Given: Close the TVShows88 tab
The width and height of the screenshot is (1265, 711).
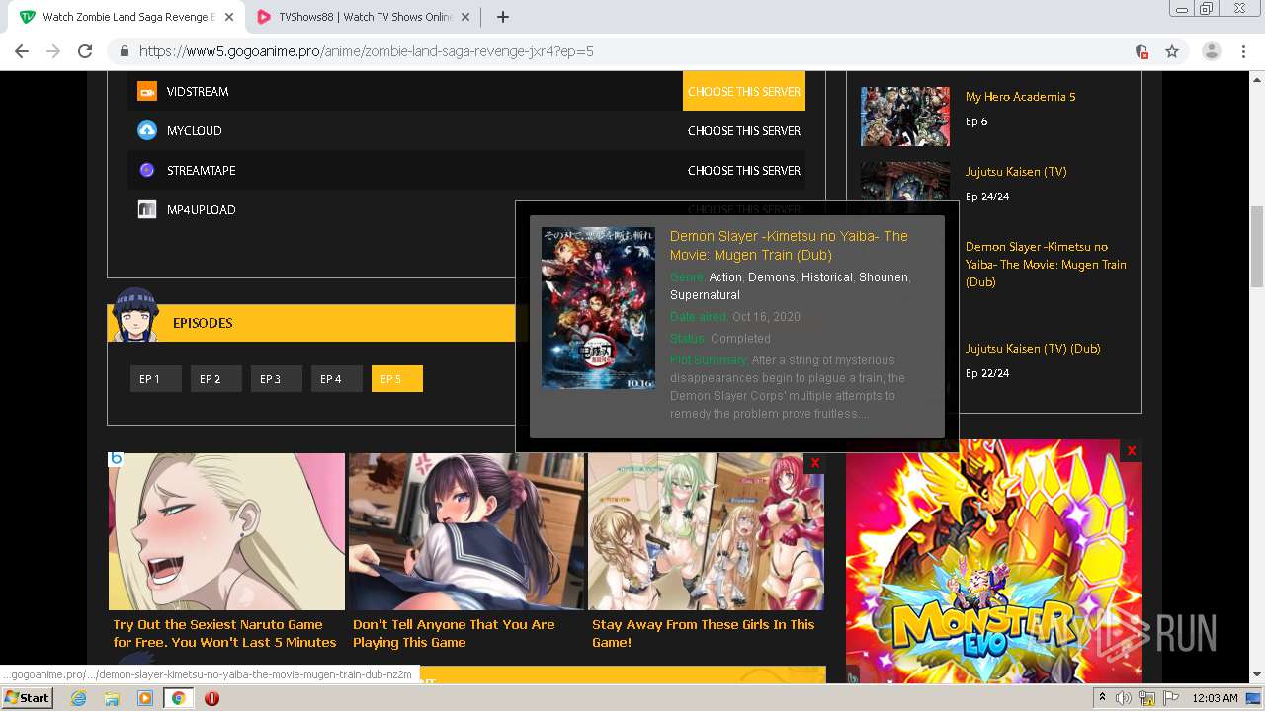Looking at the screenshot, I should point(466,17).
